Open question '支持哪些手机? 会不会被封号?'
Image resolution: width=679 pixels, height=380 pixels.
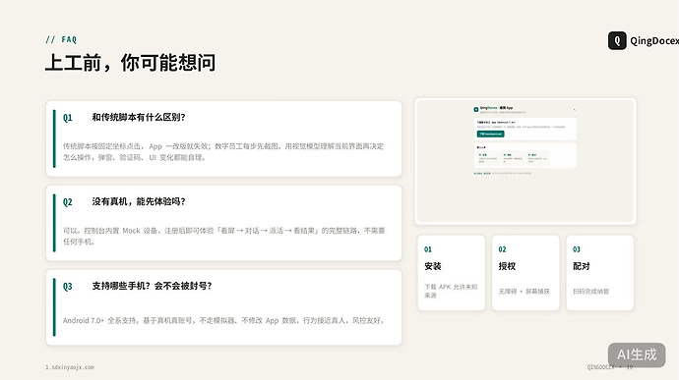point(152,286)
